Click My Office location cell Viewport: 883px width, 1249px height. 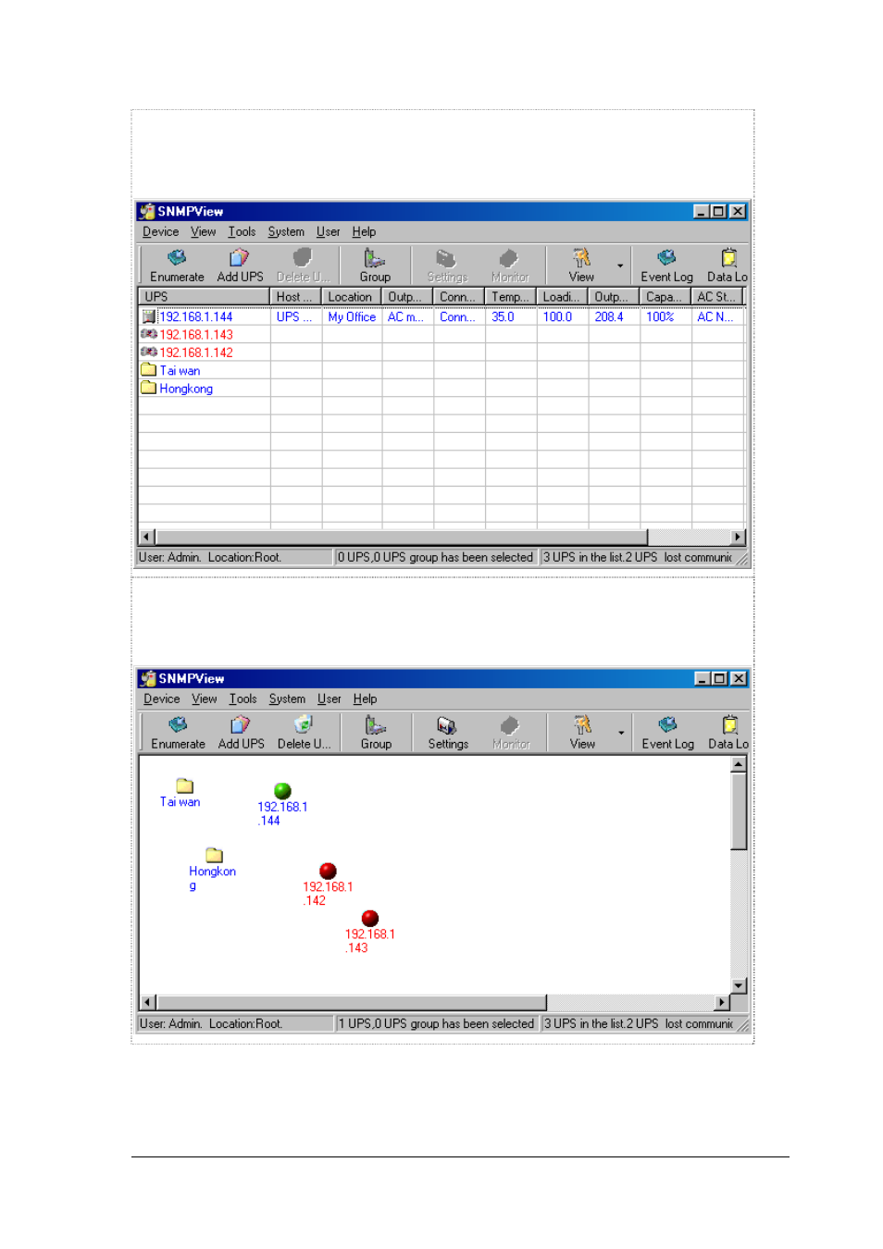[352, 316]
